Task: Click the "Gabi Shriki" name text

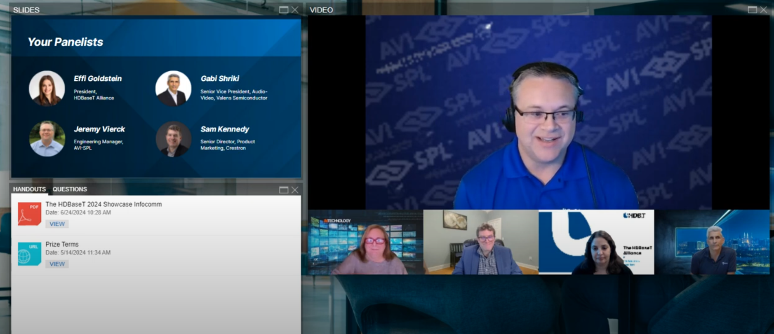Action: pyautogui.click(x=220, y=79)
